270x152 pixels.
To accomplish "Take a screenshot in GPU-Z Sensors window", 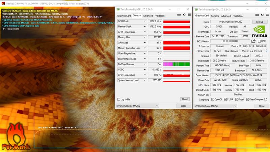I will (179, 15).
